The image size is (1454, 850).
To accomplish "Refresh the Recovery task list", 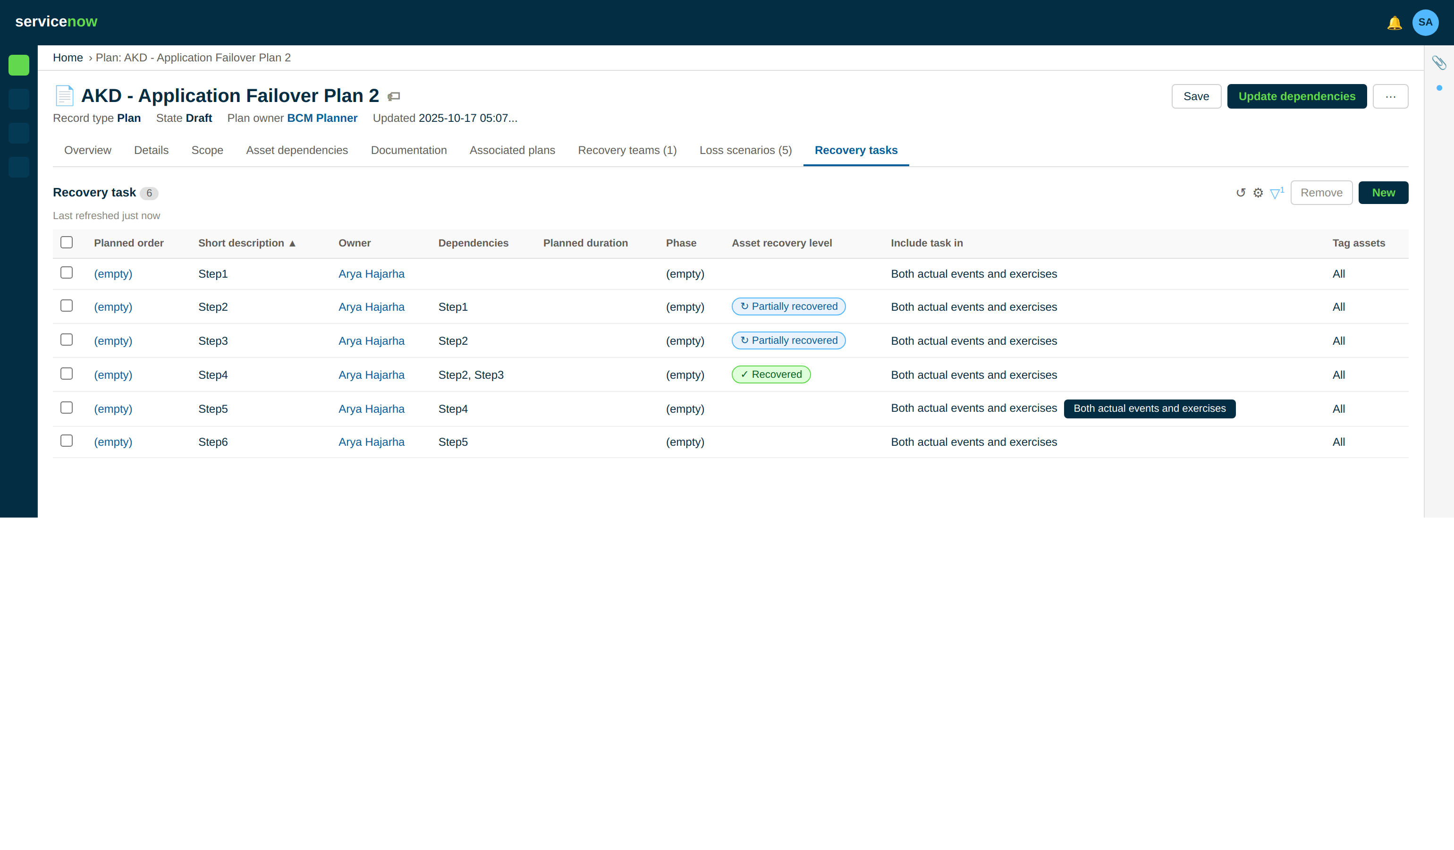I will (x=1241, y=193).
